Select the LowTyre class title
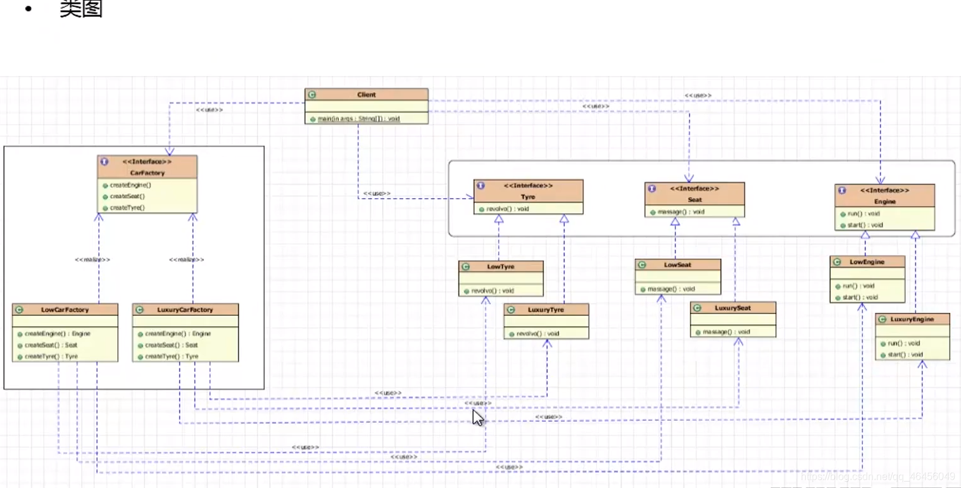 pyautogui.click(x=501, y=267)
